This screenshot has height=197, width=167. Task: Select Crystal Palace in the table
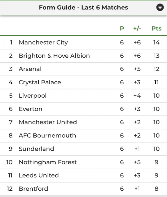40,82
